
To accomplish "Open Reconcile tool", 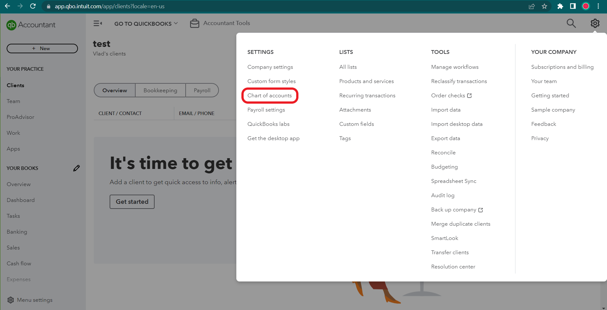I will pyautogui.click(x=443, y=152).
